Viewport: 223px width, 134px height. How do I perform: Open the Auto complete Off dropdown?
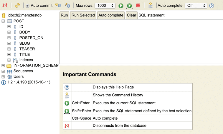coord(196,6)
